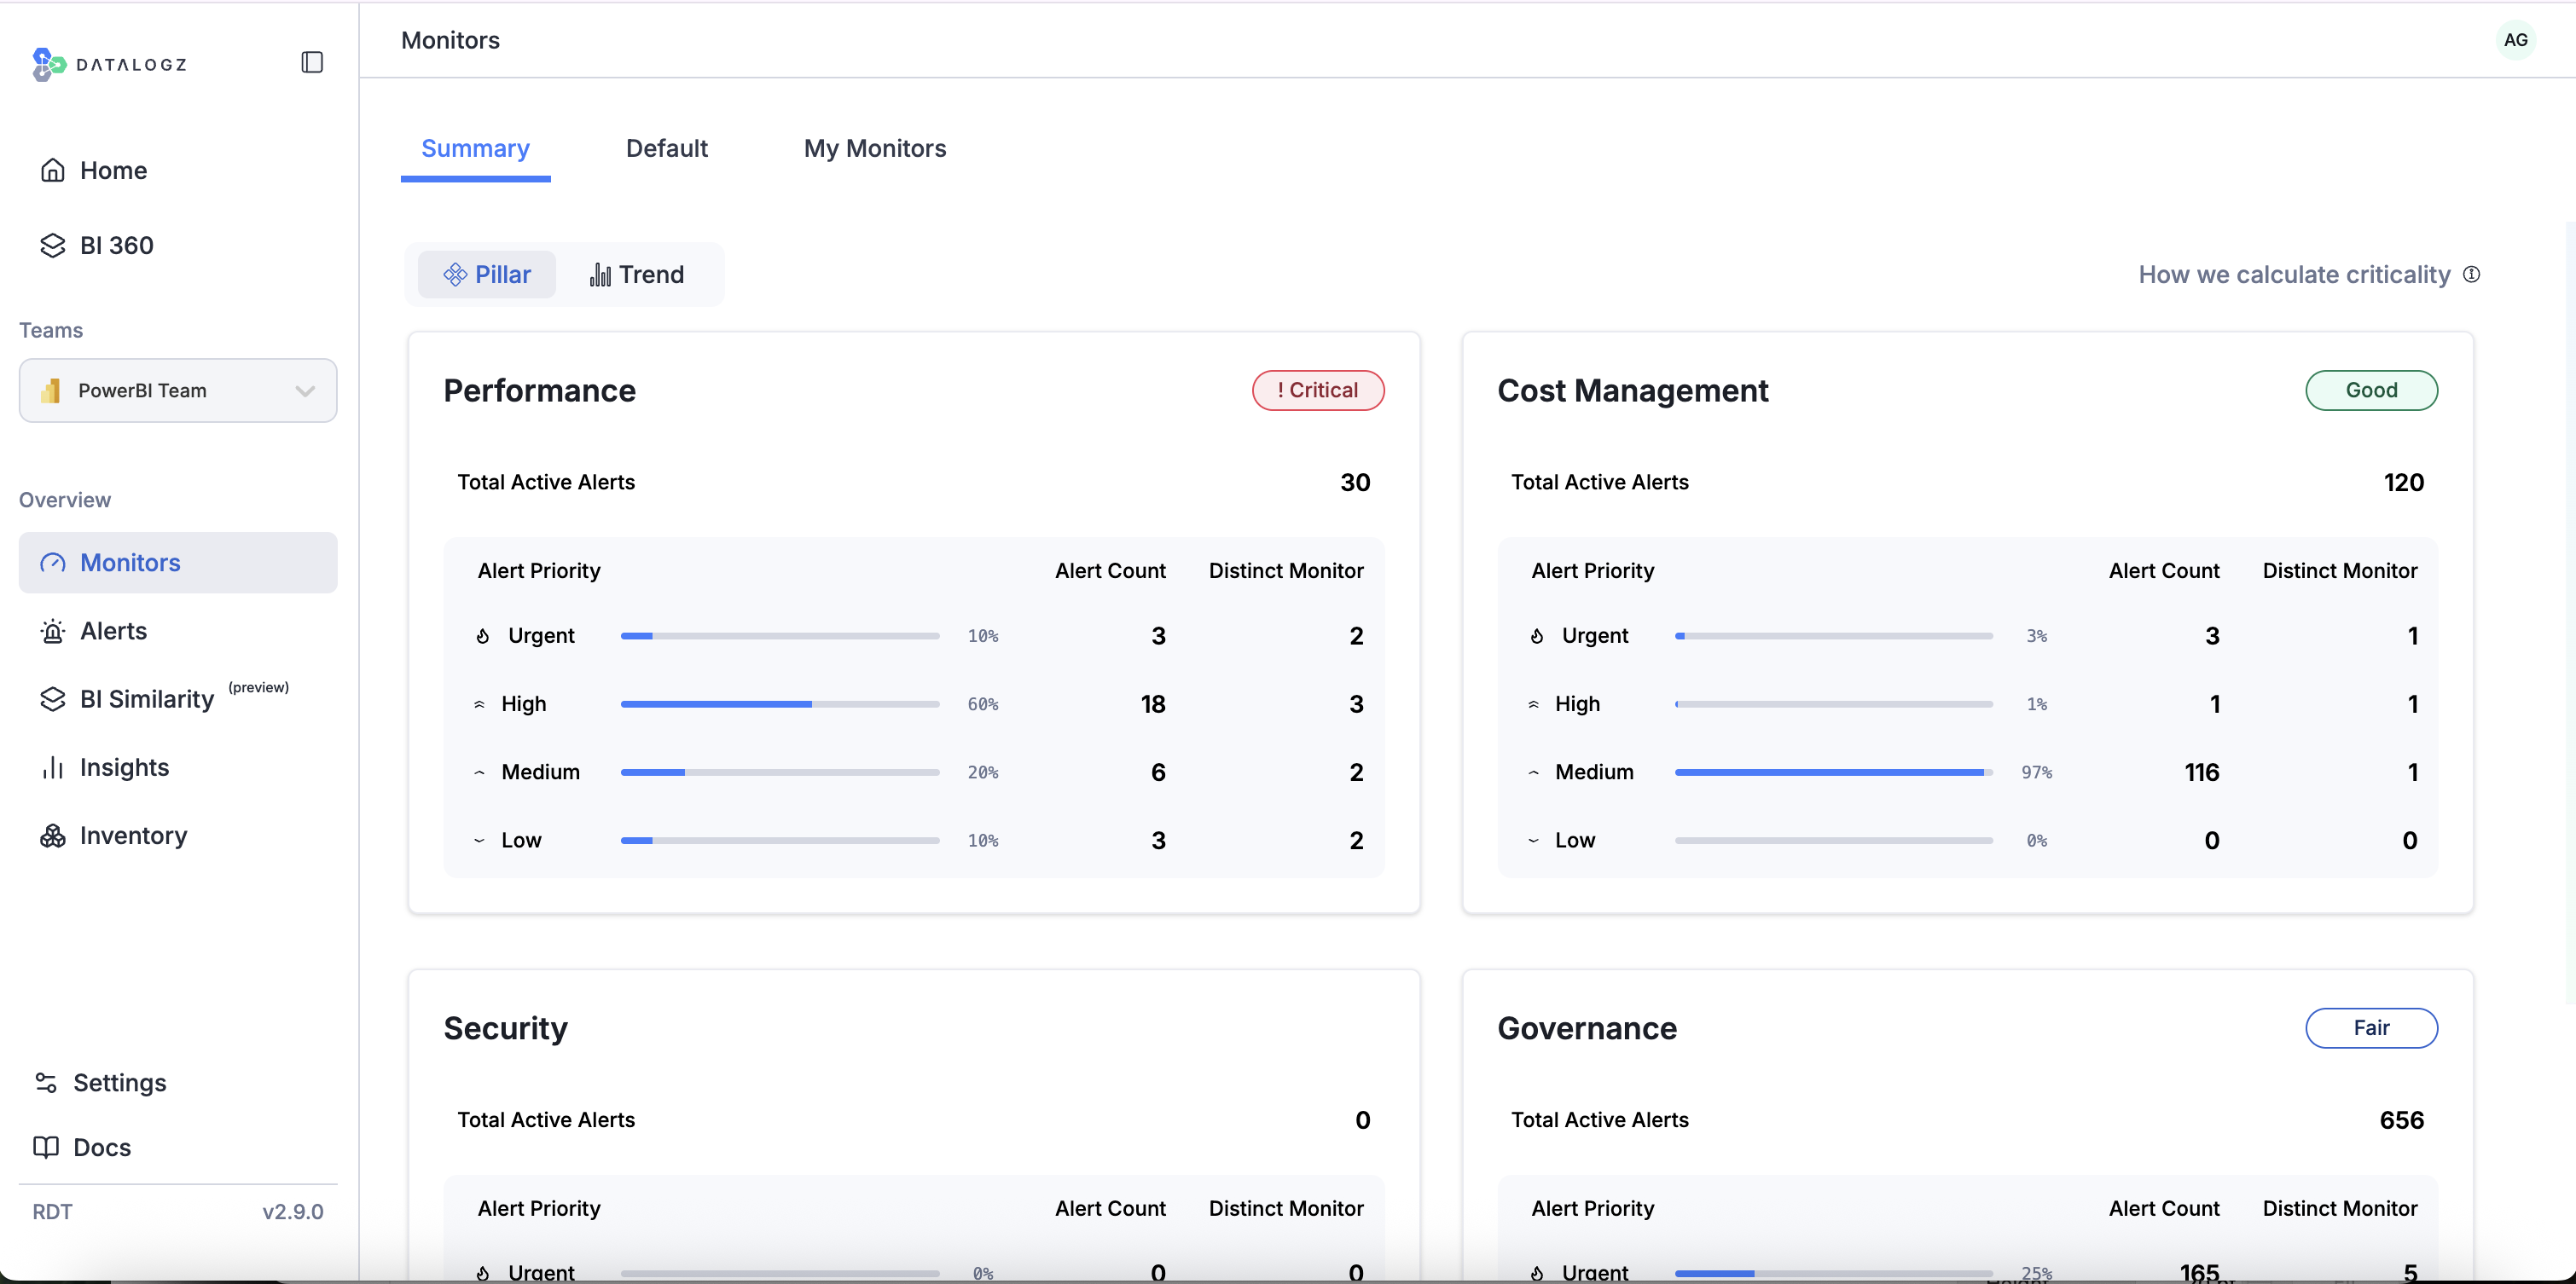Open AG user avatar menu

coord(2515,40)
